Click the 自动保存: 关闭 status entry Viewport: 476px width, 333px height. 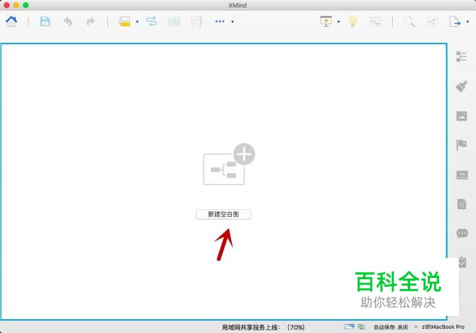[x=391, y=327]
